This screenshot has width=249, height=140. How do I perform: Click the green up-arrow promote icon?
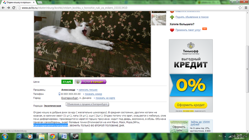(x=172, y=17)
